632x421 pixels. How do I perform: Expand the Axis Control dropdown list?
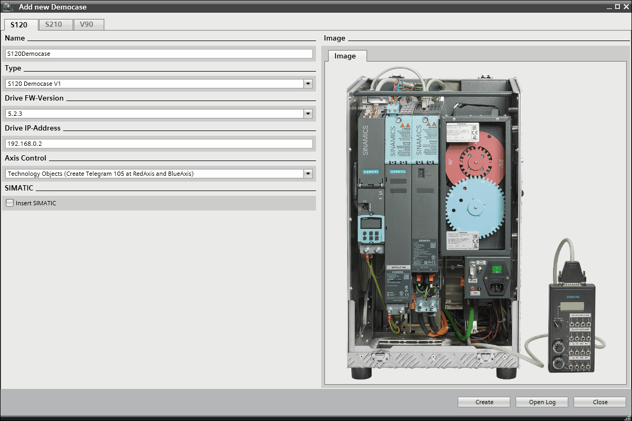click(308, 174)
